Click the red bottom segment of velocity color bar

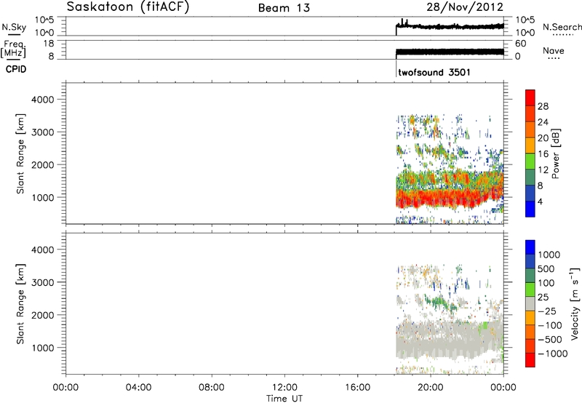530,360
